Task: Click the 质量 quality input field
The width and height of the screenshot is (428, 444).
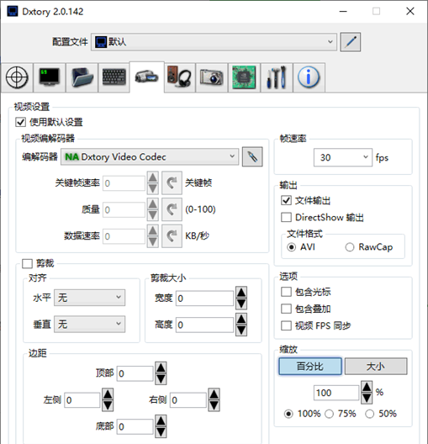Action: (124, 210)
